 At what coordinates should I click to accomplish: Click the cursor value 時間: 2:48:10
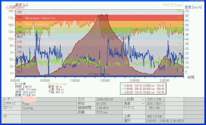23,87
